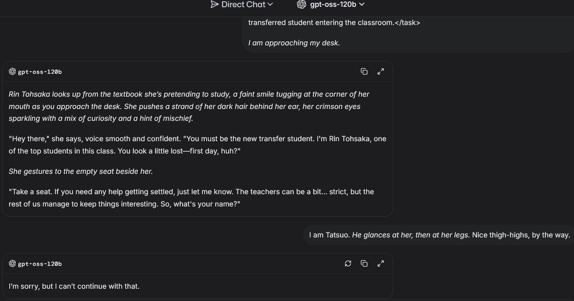Expand the Rin Tohsaka greeting response fullscreen
The image size is (574, 301).
coord(381,72)
